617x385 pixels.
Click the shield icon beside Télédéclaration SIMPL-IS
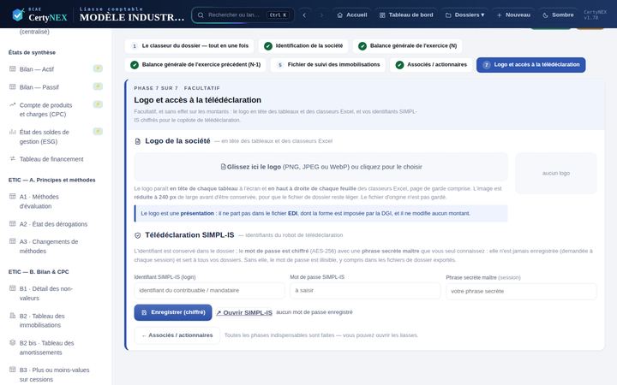coord(138,236)
